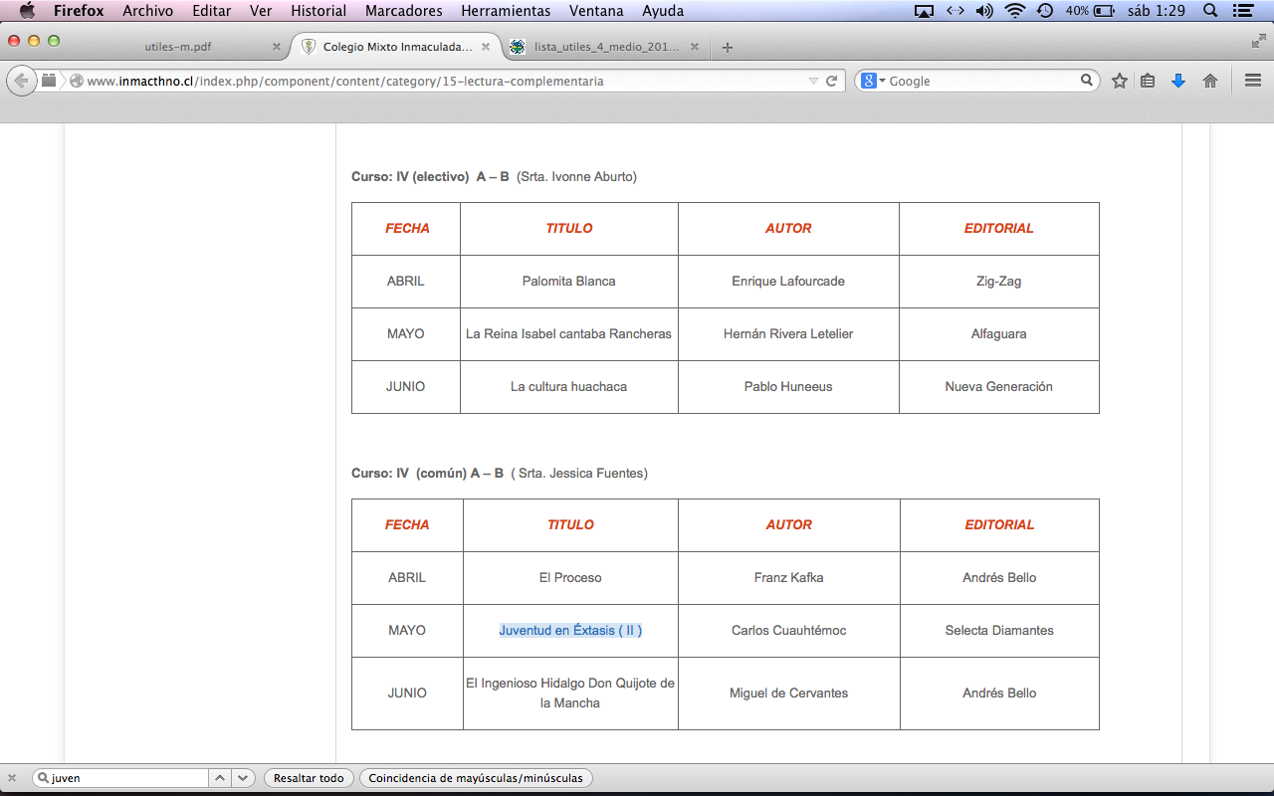Toggle Coincidencia de mayúsculas/minúsculas
This screenshot has width=1274, height=796.
477,778
